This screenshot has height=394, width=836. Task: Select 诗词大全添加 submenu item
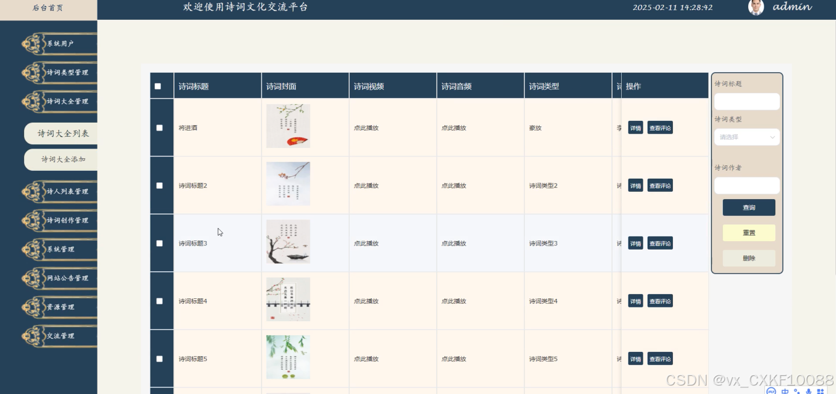click(61, 159)
